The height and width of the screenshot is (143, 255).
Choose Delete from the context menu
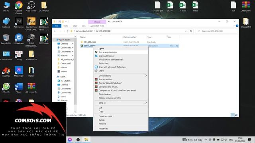(x=121, y=120)
